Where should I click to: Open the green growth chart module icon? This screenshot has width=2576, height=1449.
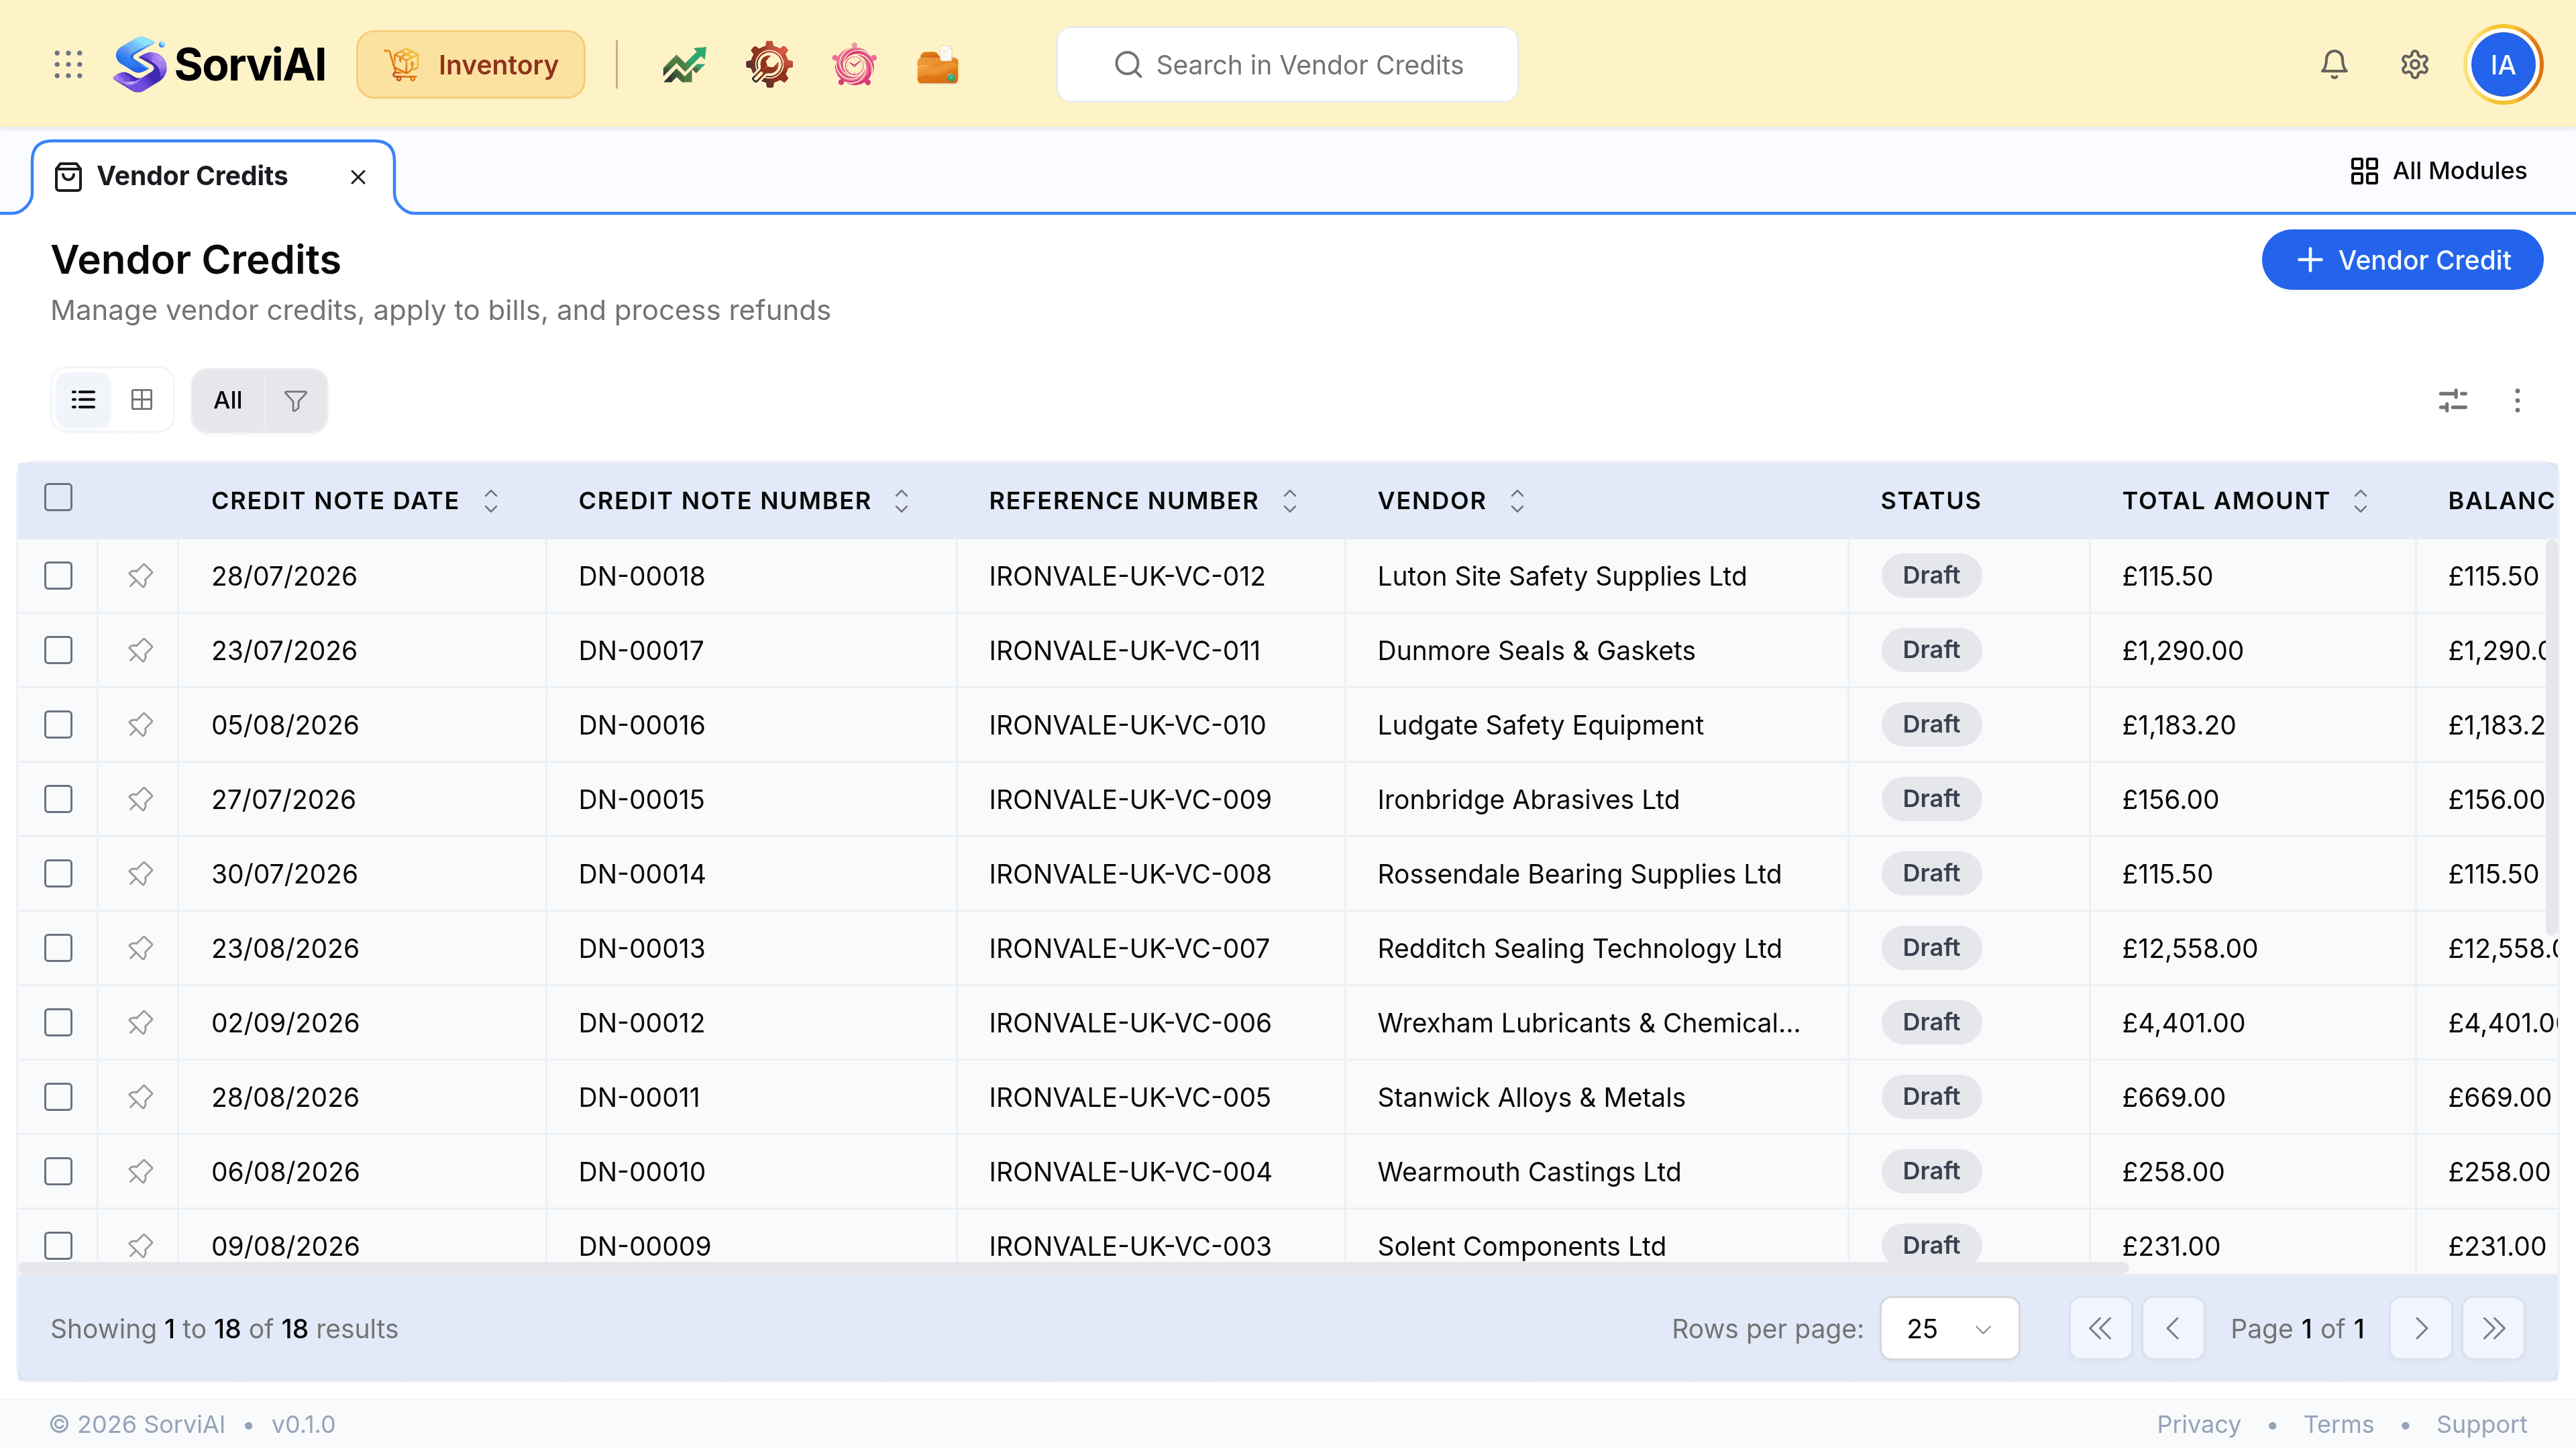pos(684,65)
